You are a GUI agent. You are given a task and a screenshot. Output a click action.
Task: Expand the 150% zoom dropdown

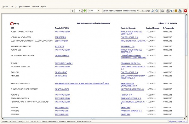tap(98, 11)
